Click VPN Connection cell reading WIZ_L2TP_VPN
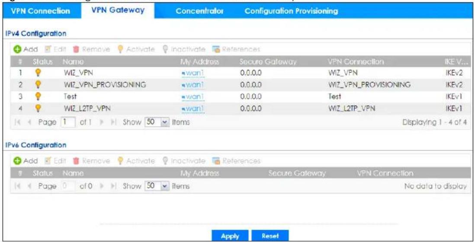The height and width of the screenshot is (242, 475). tap(352, 108)
